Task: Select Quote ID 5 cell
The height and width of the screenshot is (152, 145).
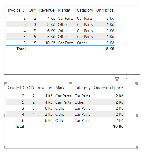Action: pyautogui.click(x=23, y=102)
